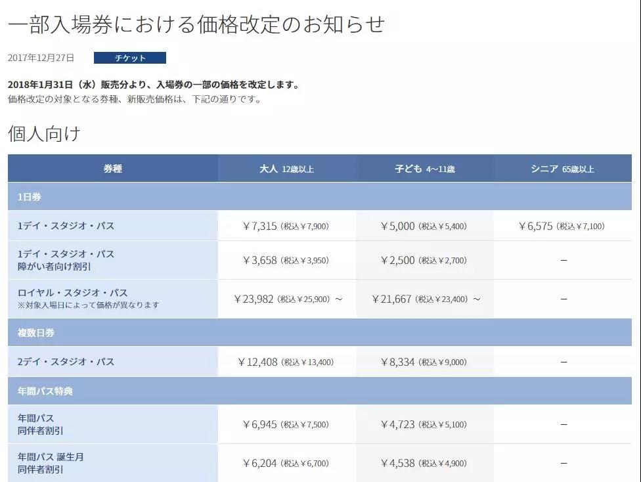Click the チケット category tag
Viewport: 641px width, 482px height.
130,58
